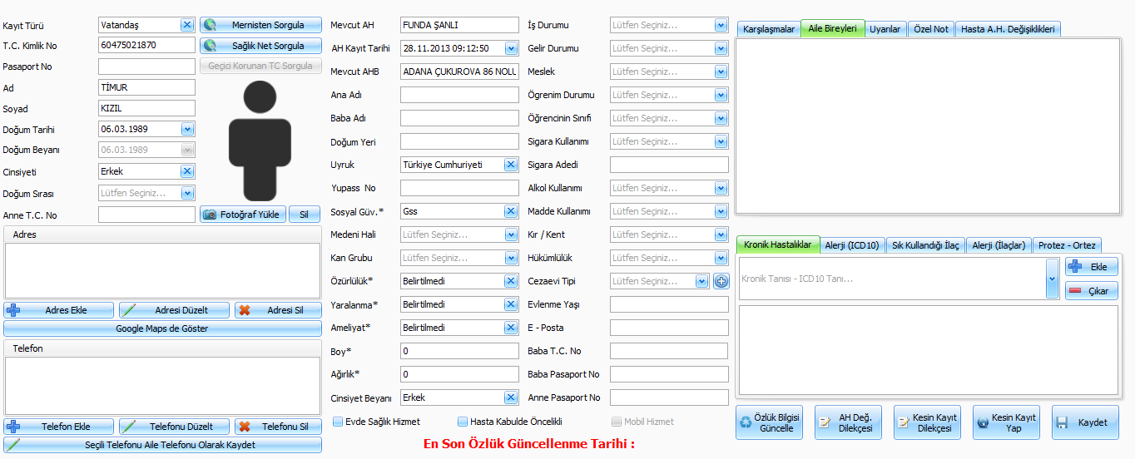
Task: Switch to the Karşılaşmalar tab
Action: (x=768, y=29)
